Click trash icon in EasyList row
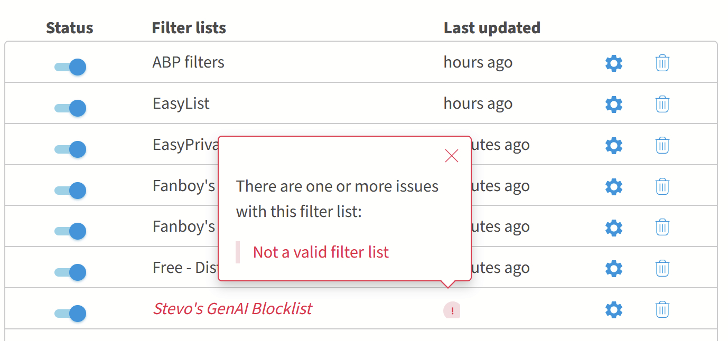The height and width of the screenshot is (341, 728). click(662, 105)
